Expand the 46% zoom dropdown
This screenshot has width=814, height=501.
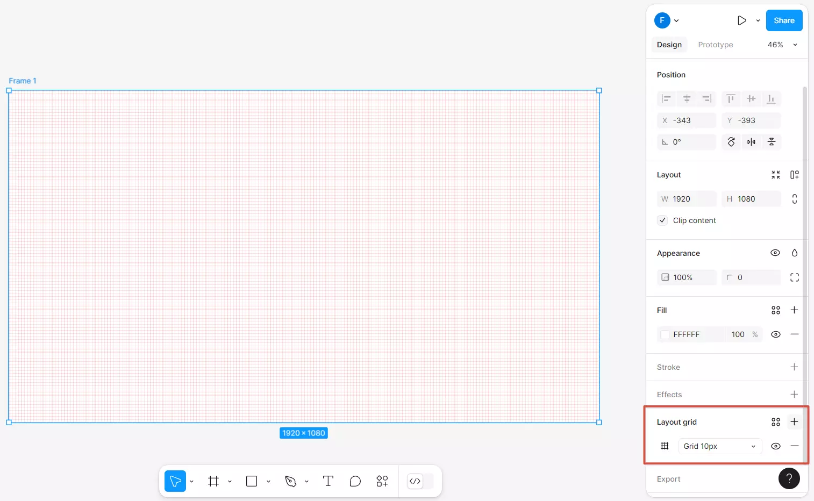click(x=795, y=45)
